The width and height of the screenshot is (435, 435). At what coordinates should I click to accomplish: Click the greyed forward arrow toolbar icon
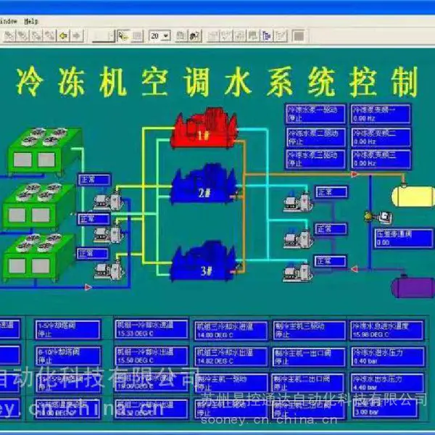[77, 36]
